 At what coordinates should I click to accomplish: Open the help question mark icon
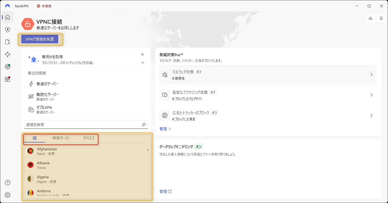click(8, 183)
